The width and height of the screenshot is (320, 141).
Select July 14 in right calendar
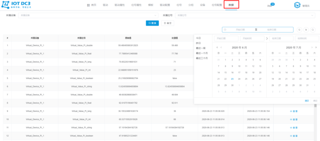286,73
